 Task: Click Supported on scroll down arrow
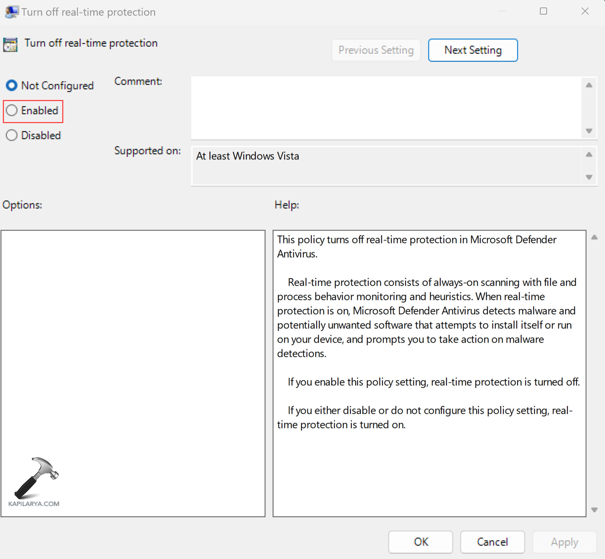coord(589,177)
